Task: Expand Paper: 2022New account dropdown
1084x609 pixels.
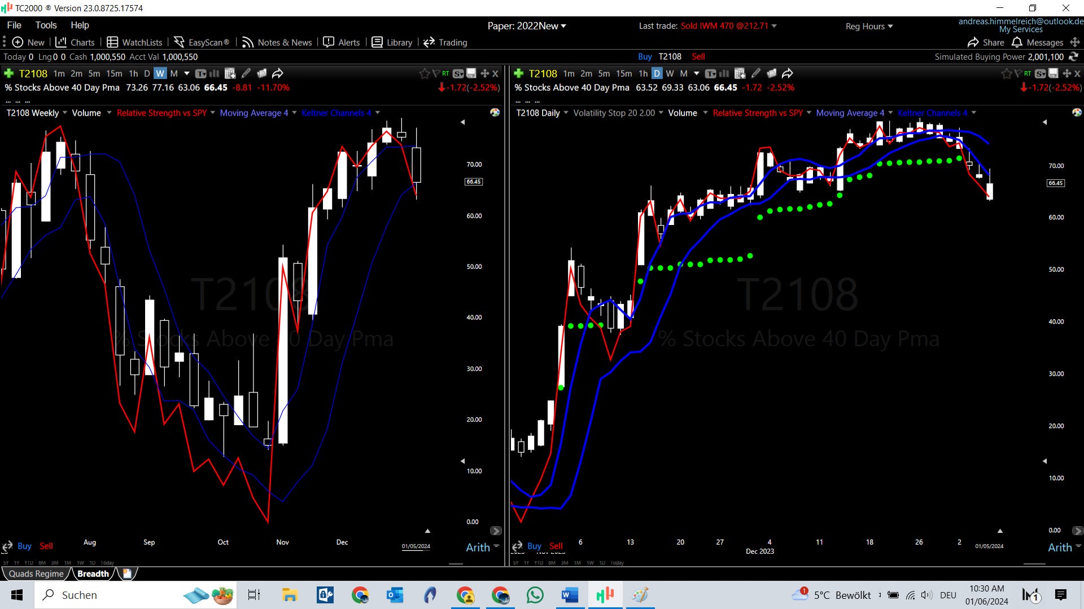Action: click(526, 26)
